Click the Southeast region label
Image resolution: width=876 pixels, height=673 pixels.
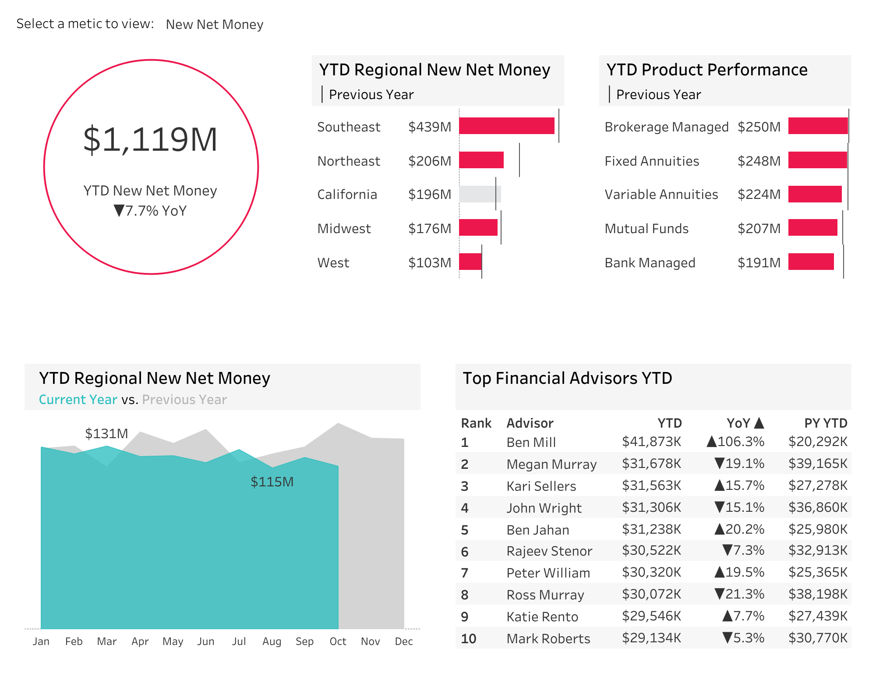pos(349,127)
